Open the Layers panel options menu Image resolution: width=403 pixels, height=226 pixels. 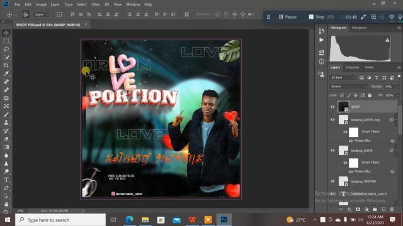pyautogui.click(x=399, y=68)
